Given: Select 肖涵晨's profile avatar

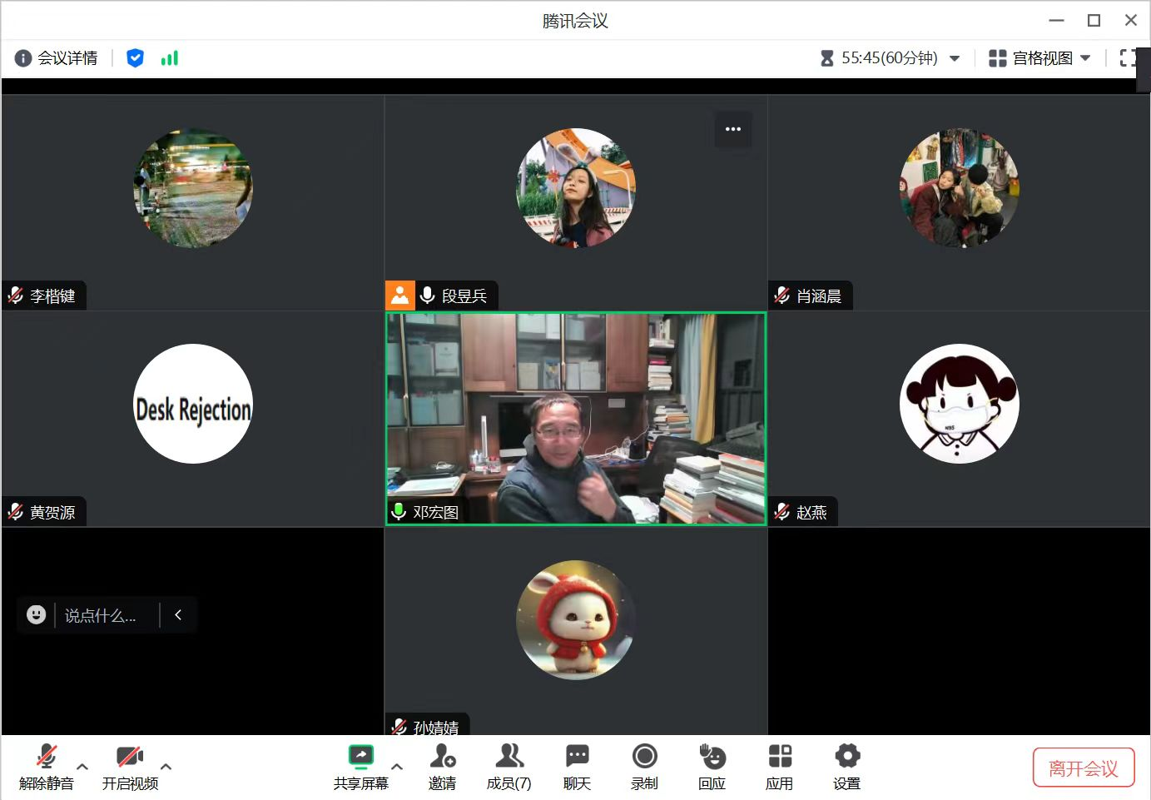Looking at the screenshot, I should click(960, 188).
